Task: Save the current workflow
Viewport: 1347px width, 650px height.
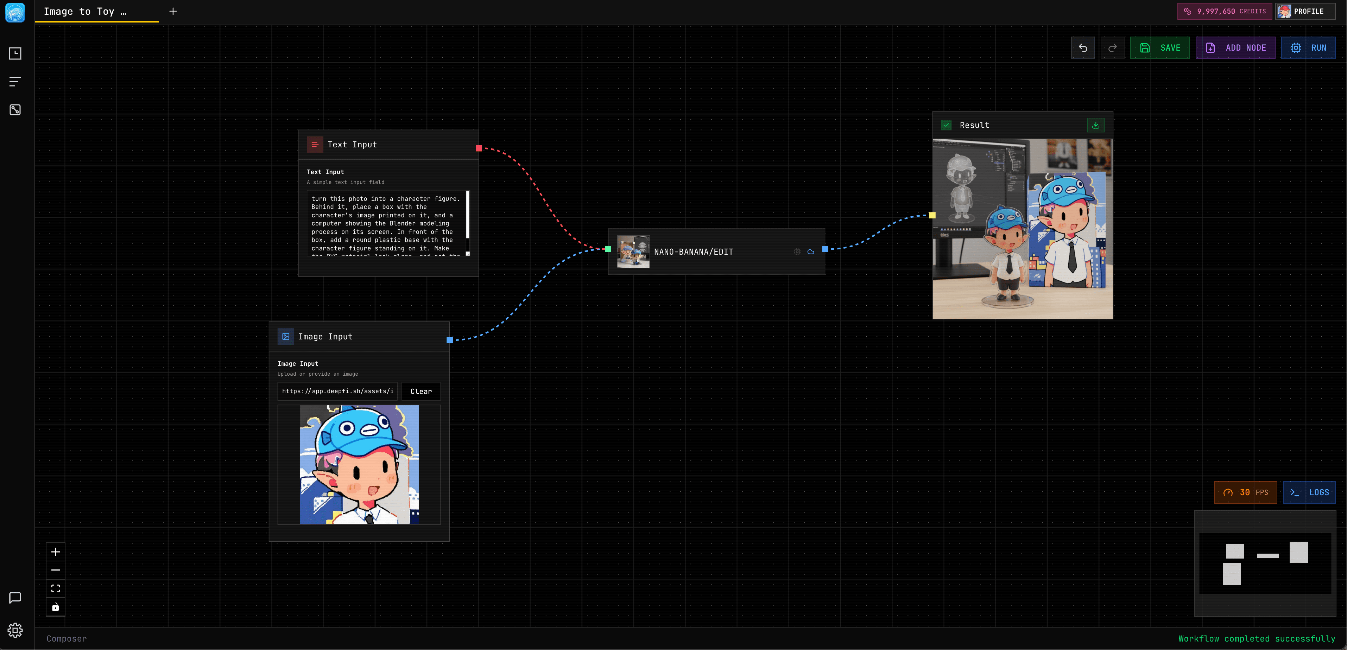Action: [1160, 47]
